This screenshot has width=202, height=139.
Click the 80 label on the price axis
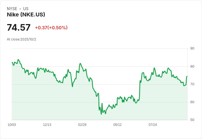pos(192,66)
